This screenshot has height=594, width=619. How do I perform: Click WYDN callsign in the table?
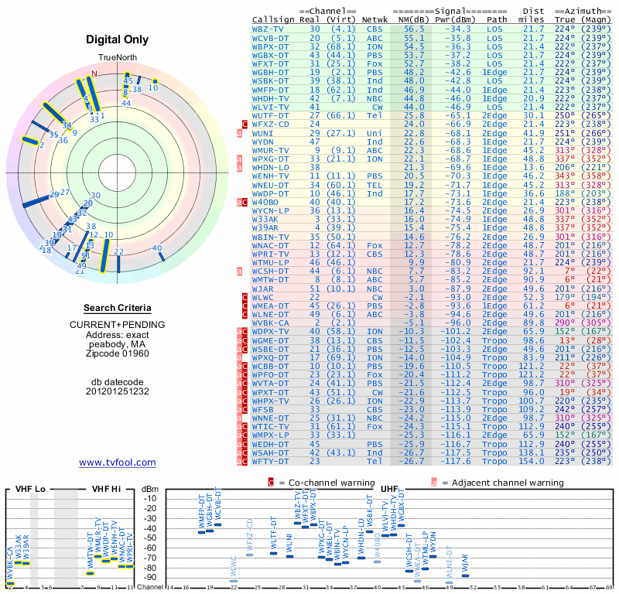pos(262,142)
